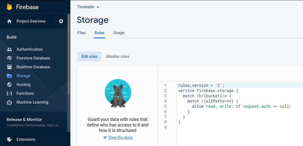Screen dimensions: 303x146
Task: Select the Rules tab
Action: pos(99,33)
